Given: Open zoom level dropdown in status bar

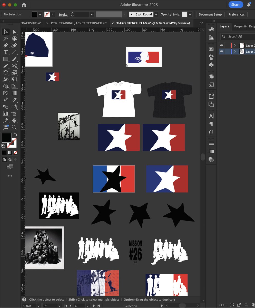Looking at the screenshot, I should pyautogui.click(x=38, y=306).
